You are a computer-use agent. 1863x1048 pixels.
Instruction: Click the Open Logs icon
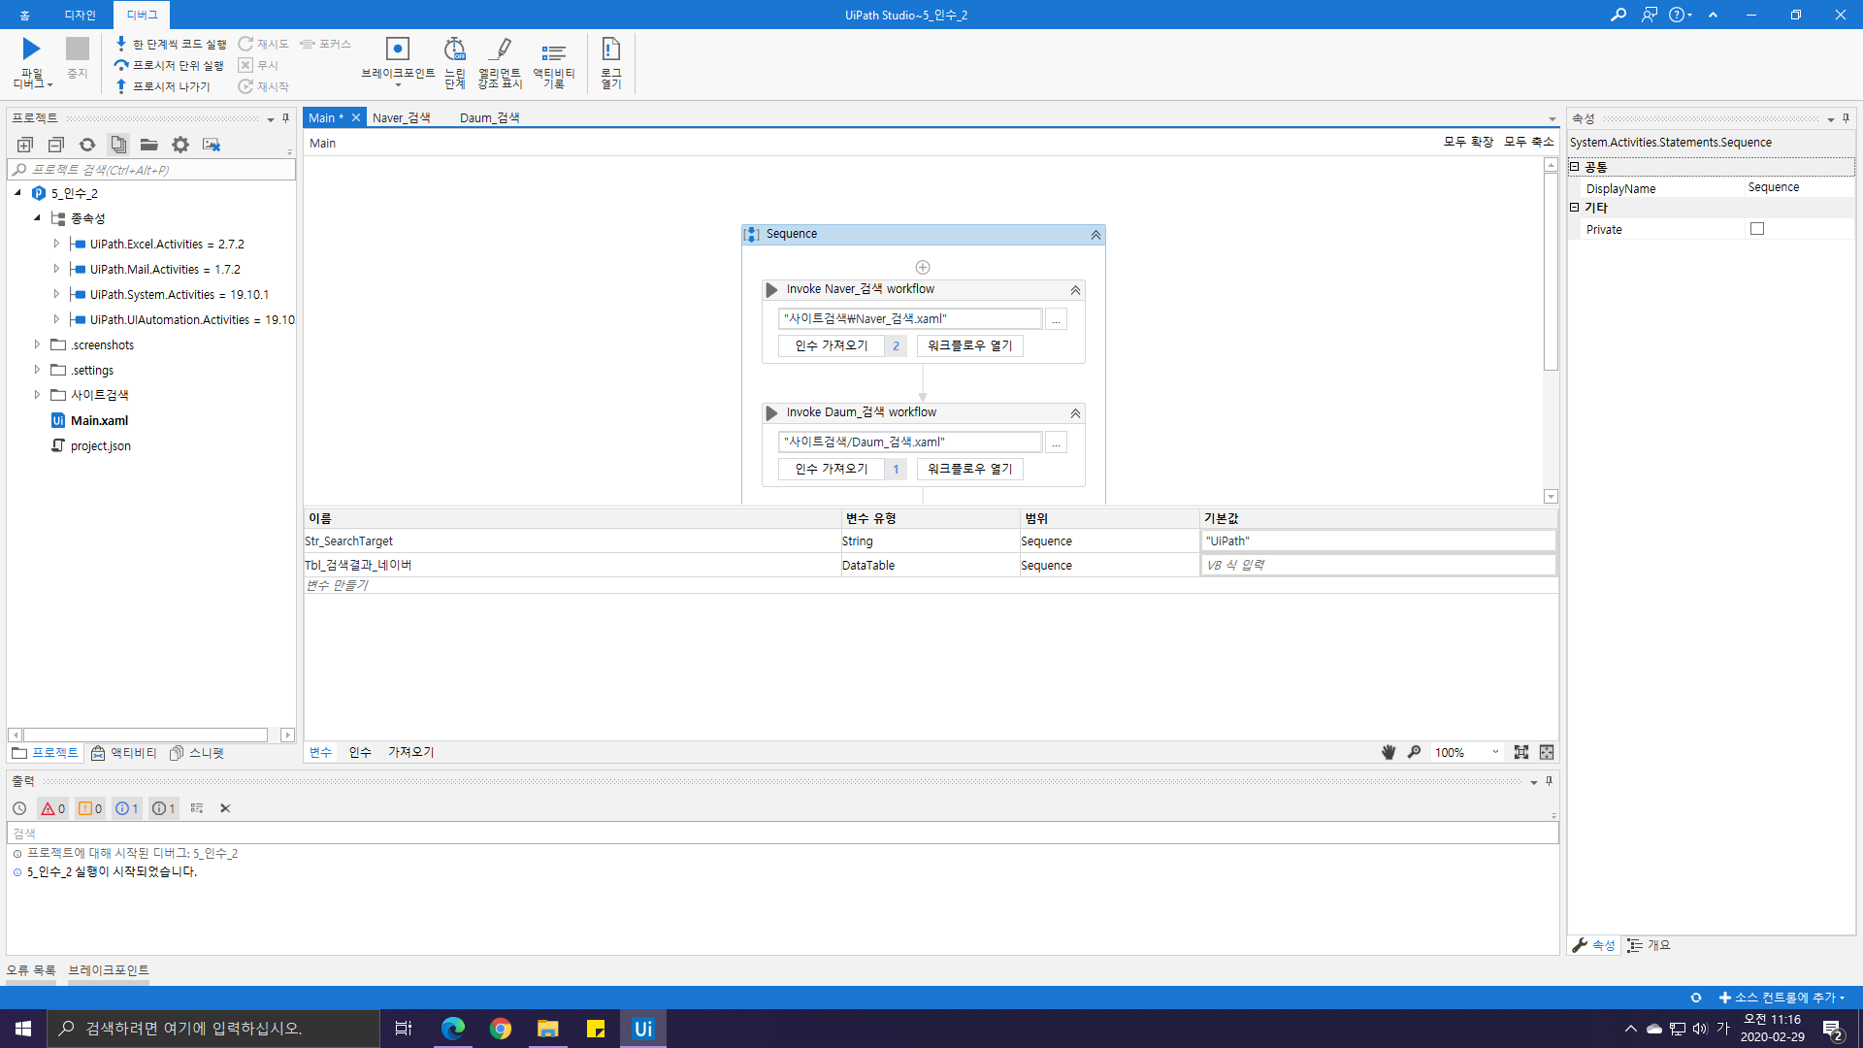click(x=610, y=49)
